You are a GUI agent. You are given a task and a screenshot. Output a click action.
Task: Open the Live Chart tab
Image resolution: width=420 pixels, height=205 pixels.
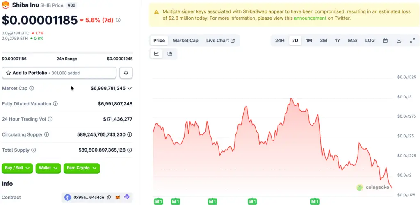pyautogui.click(x=220, y=41)
